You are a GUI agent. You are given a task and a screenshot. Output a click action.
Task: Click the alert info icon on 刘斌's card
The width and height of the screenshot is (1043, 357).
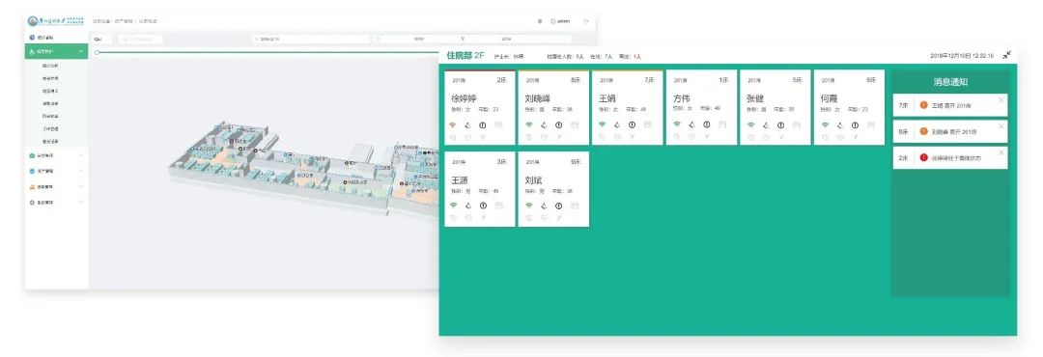coord(559,206)
